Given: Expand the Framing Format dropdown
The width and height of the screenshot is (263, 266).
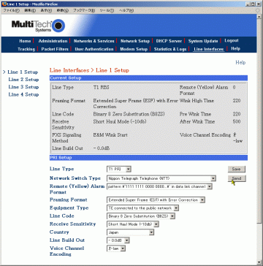Looking at the screenshot, I should (156, 200).
